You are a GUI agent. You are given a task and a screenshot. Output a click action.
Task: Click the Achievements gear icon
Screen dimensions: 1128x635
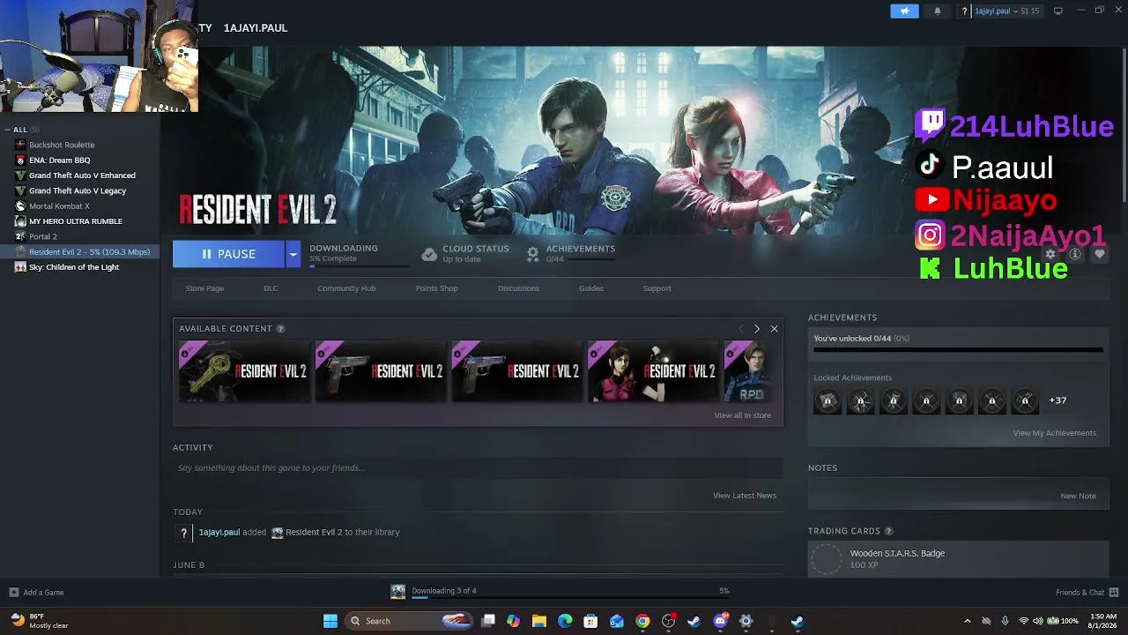(x=532, y=254)
